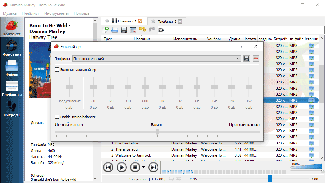Delete equalizer profile with red minus icon
Screen dimensions: 325x183
pyautogui.click(x=256, y=58)
